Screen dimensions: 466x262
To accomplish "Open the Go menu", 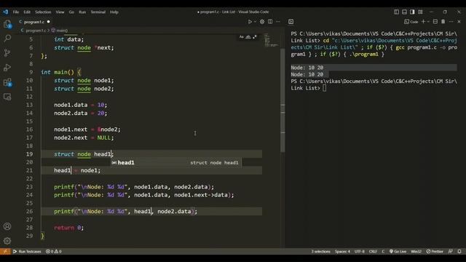I will [71, 12].
